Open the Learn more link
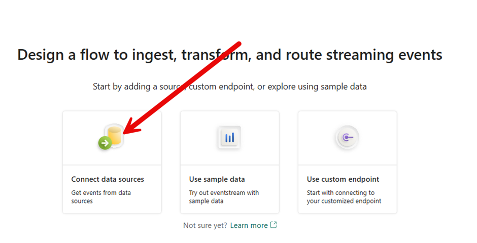This screenshot has height=243, width=477. pos(249,225)
